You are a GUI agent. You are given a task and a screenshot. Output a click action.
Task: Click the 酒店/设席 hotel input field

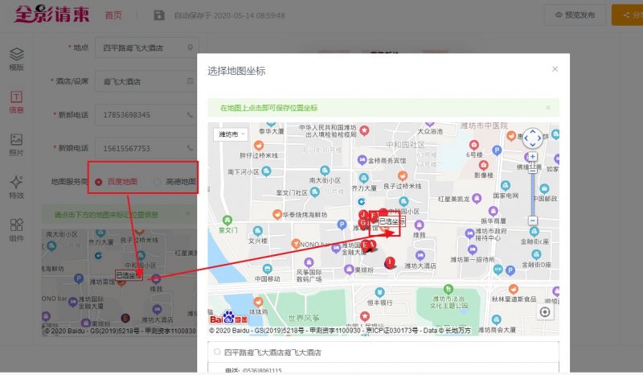click(147, 81)
